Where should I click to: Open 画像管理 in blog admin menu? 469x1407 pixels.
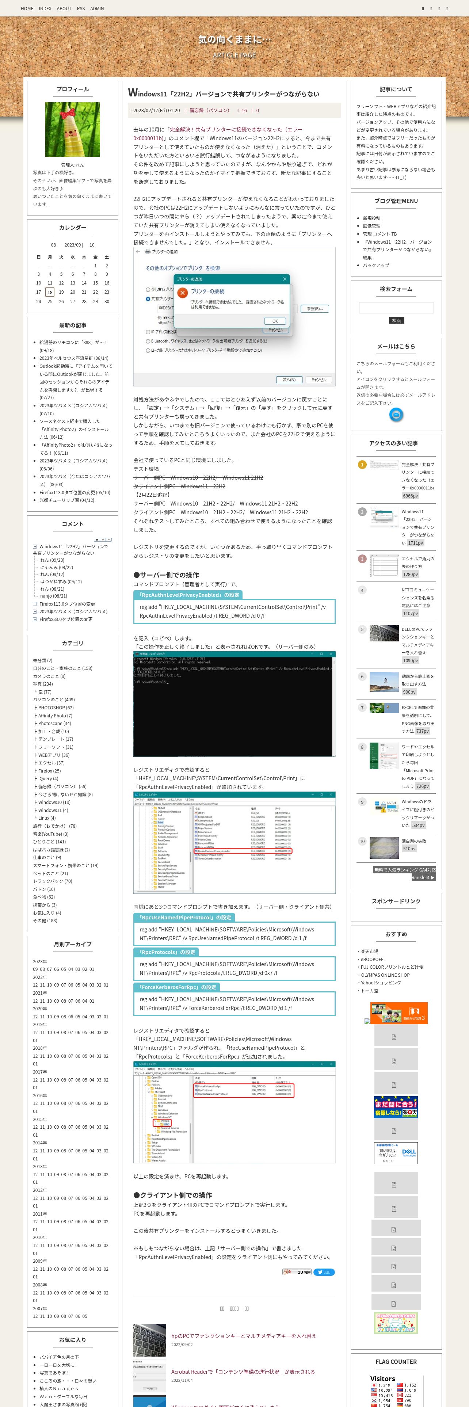[371, 226]
